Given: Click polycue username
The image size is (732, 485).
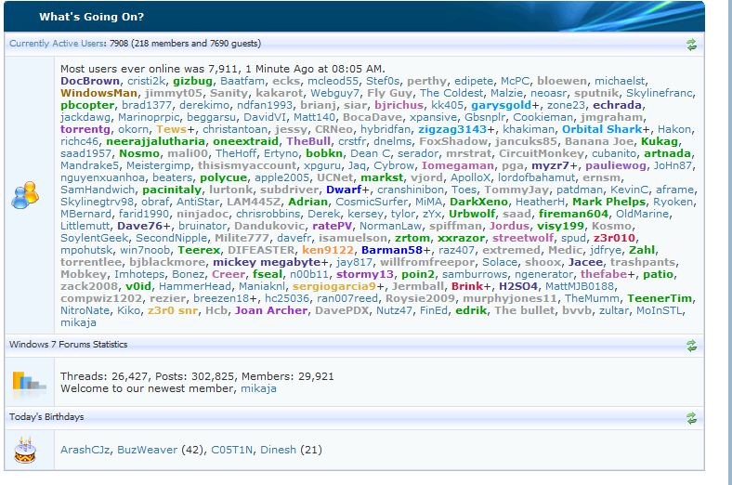Looking at the screenshot, I should (x=223, y=177).
